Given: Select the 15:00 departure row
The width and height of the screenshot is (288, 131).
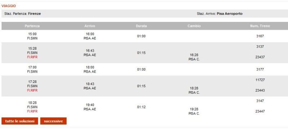Looking at the screenshot, I should [x=145, y=36].
